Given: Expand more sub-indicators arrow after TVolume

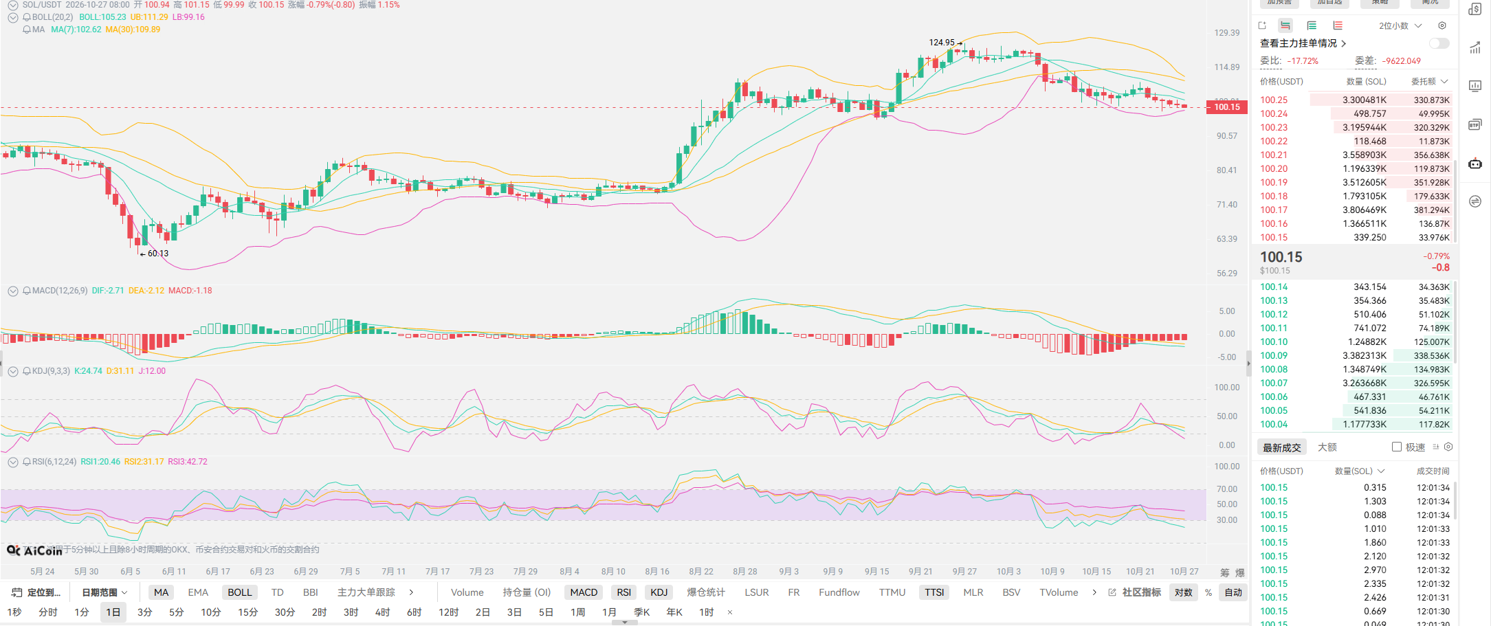Looking at the screenshot, I should pos(1094,592).
